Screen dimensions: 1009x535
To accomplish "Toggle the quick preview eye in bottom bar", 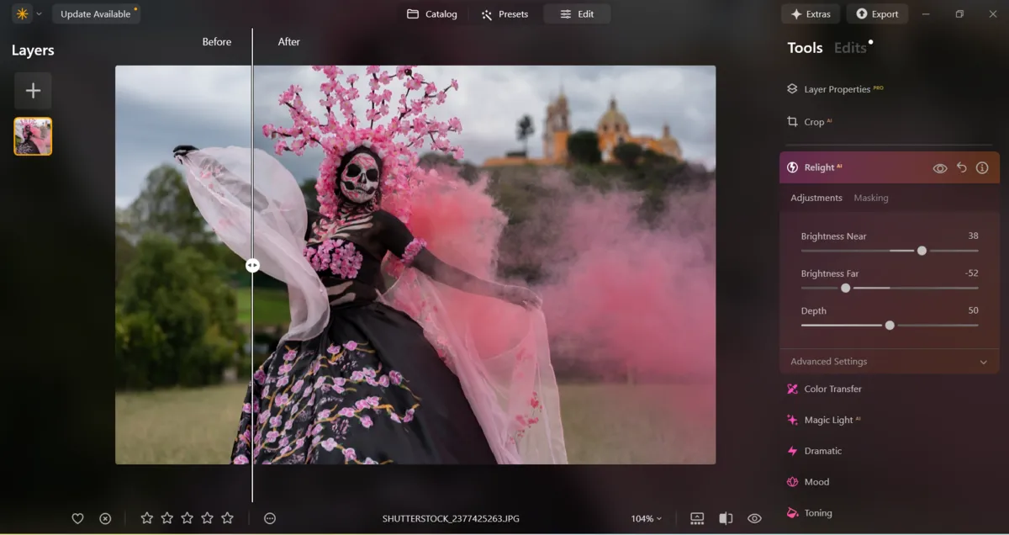I will point(754,518).
